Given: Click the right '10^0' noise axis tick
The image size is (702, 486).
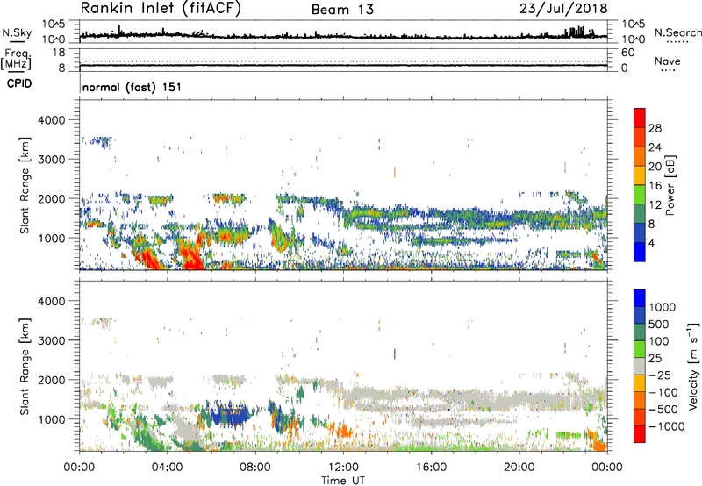Looking at the screenshot, I should pos(633,39).
